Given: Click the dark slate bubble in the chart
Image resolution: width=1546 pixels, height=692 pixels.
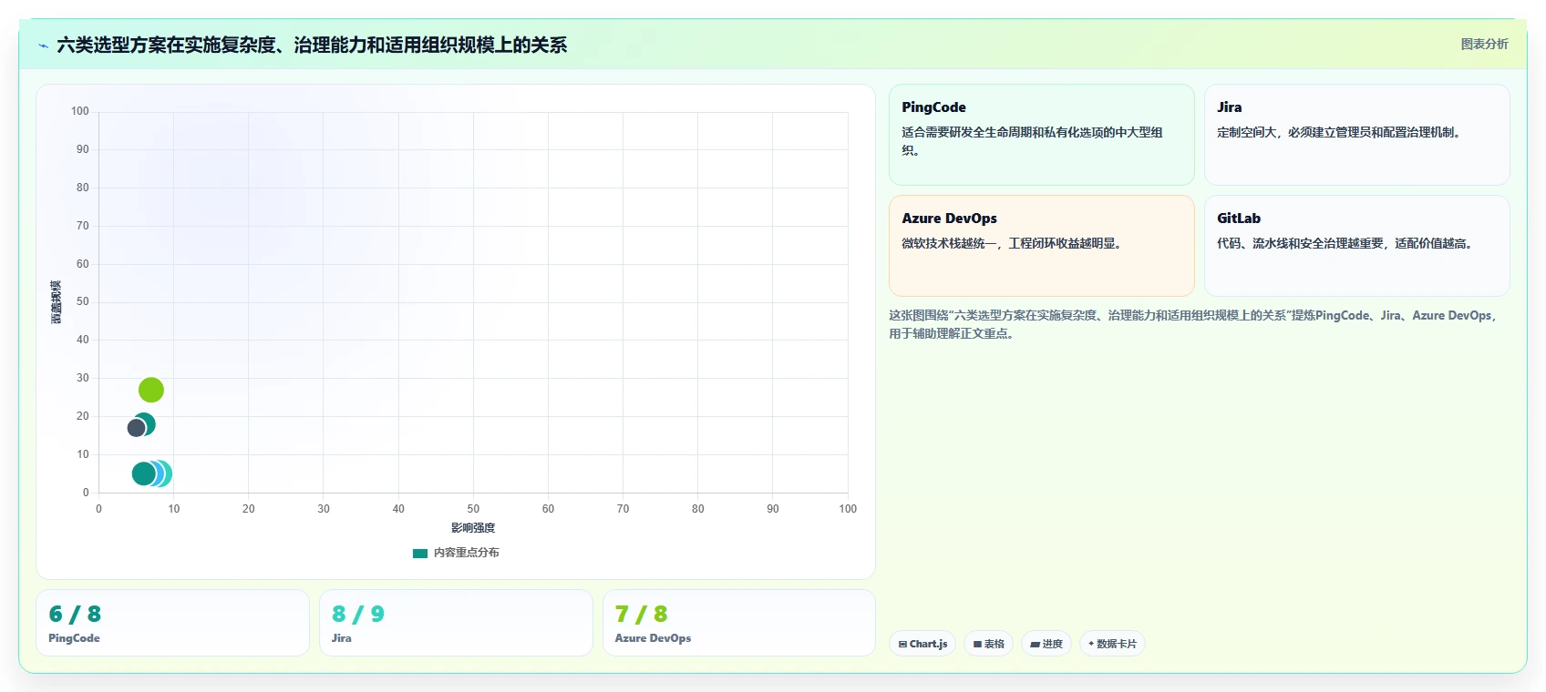Looking at the screenshot, I should coord(137,428).
